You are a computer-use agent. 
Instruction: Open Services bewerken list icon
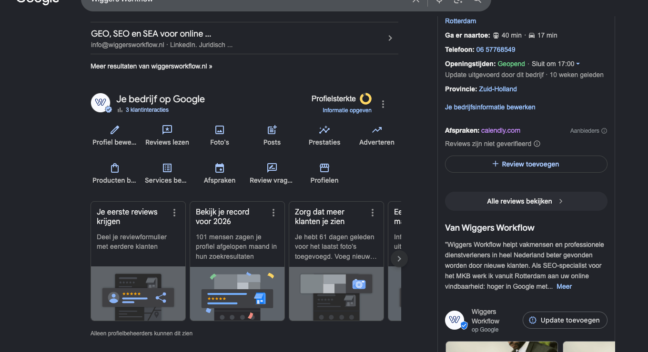point(167,168)
